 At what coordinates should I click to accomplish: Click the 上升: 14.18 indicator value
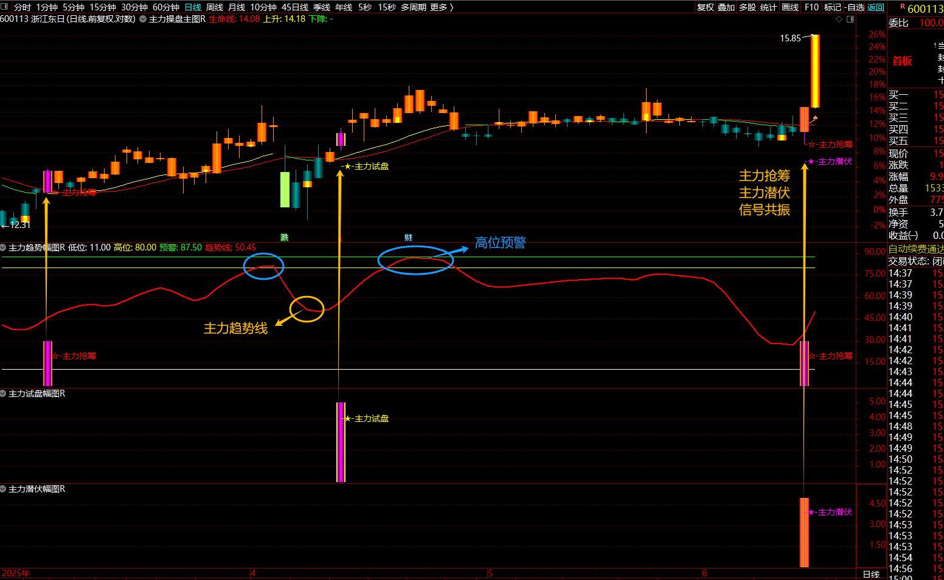coord(284,19)
